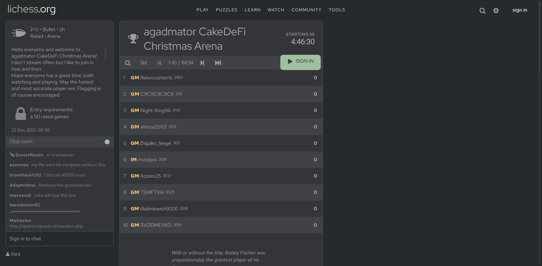Advance to the next standings page

[x=202, y=63]
